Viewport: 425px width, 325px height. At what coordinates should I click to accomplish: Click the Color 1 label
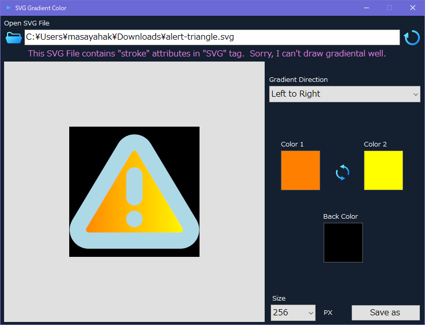click(x=292, y=144)
